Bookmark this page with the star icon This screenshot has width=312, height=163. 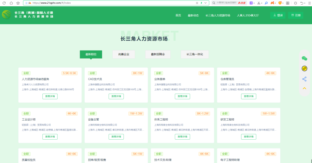point(18,3)
